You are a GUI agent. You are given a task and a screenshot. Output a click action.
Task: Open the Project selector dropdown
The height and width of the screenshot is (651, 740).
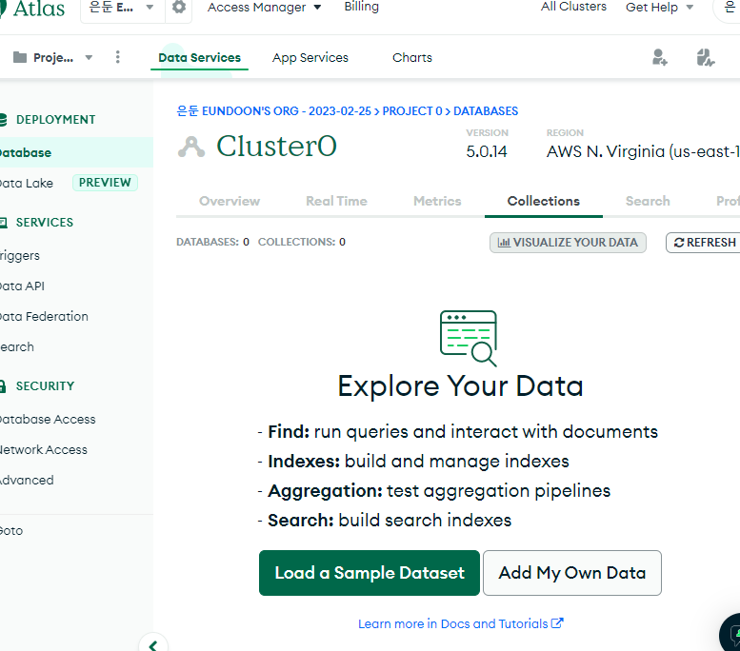point(53,57)
